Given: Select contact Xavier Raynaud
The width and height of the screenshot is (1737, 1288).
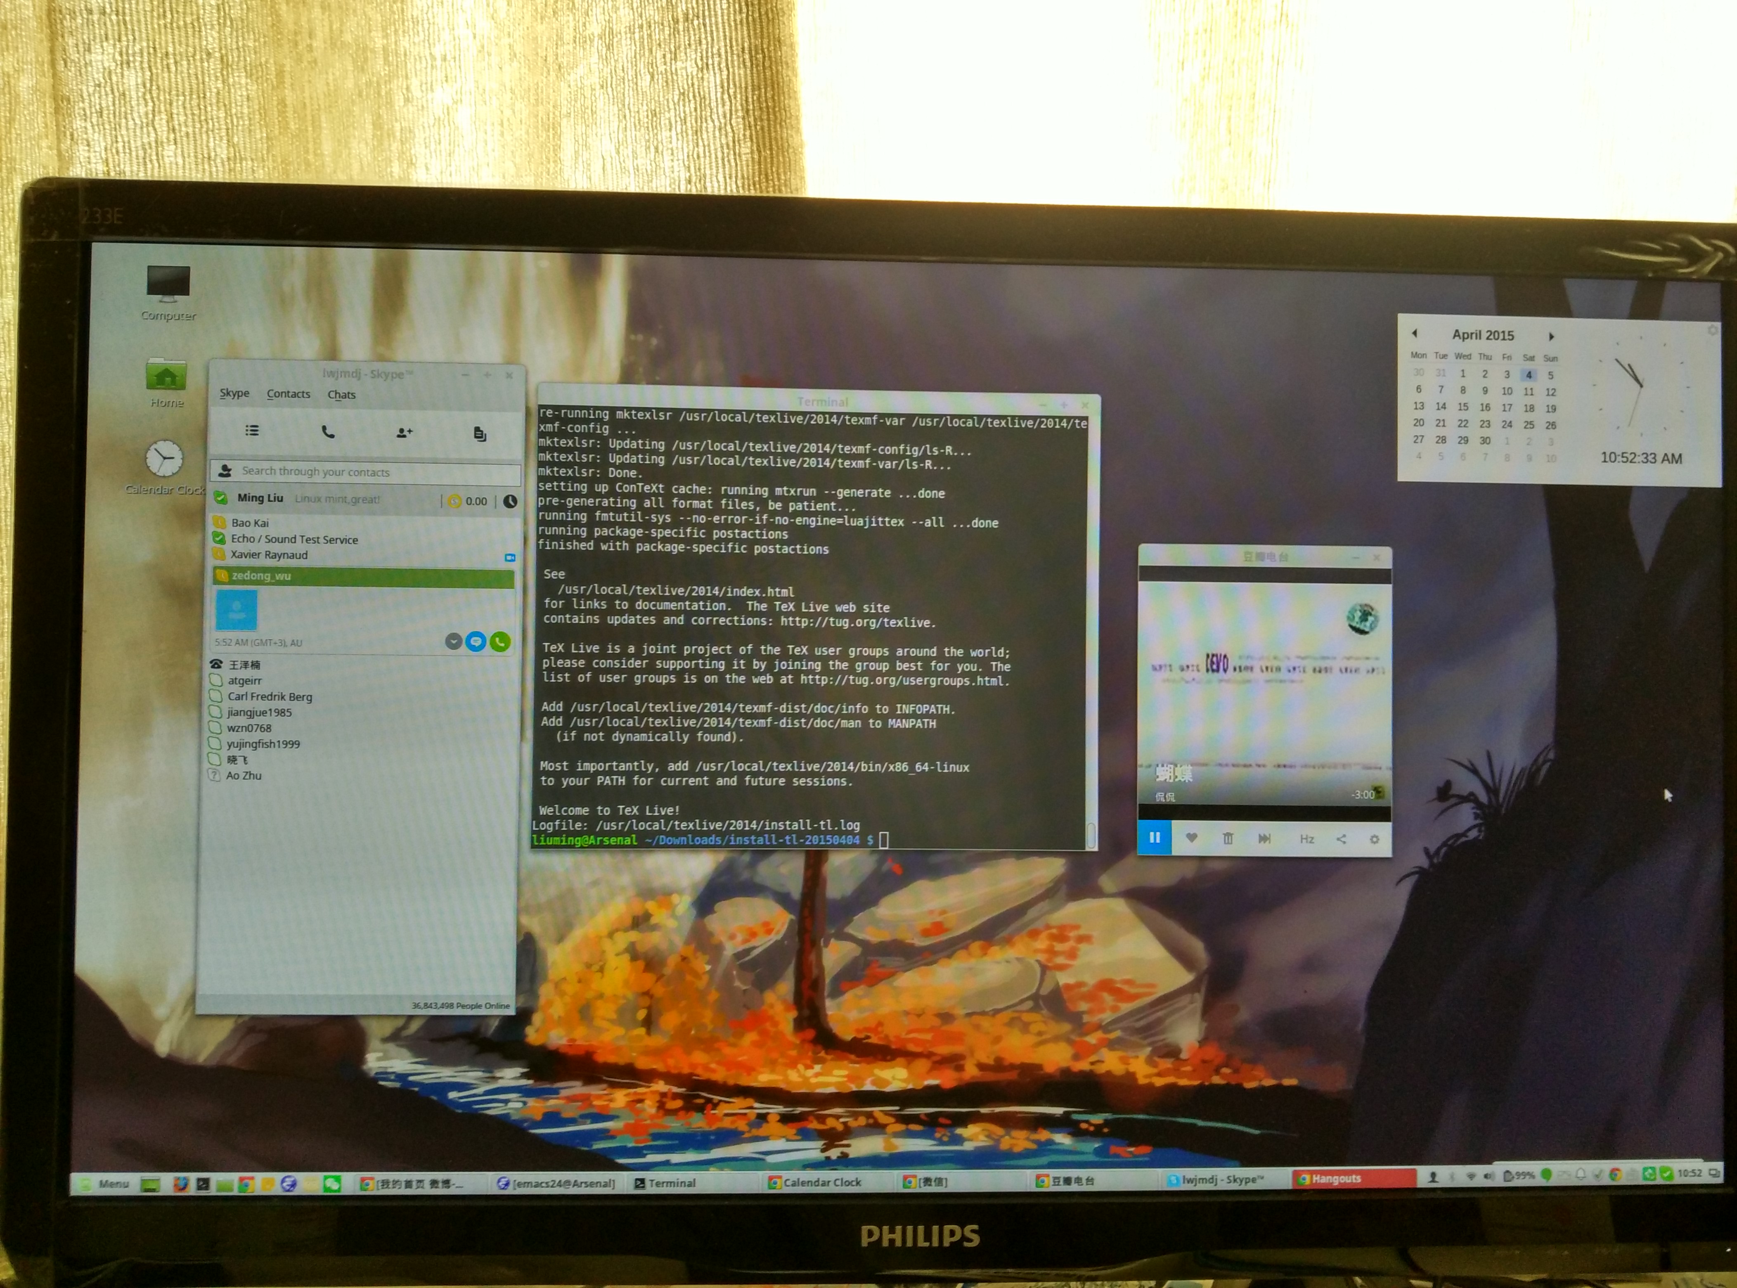Looking at the screenshot, I should pyautogui.click(x=269, y=555).
